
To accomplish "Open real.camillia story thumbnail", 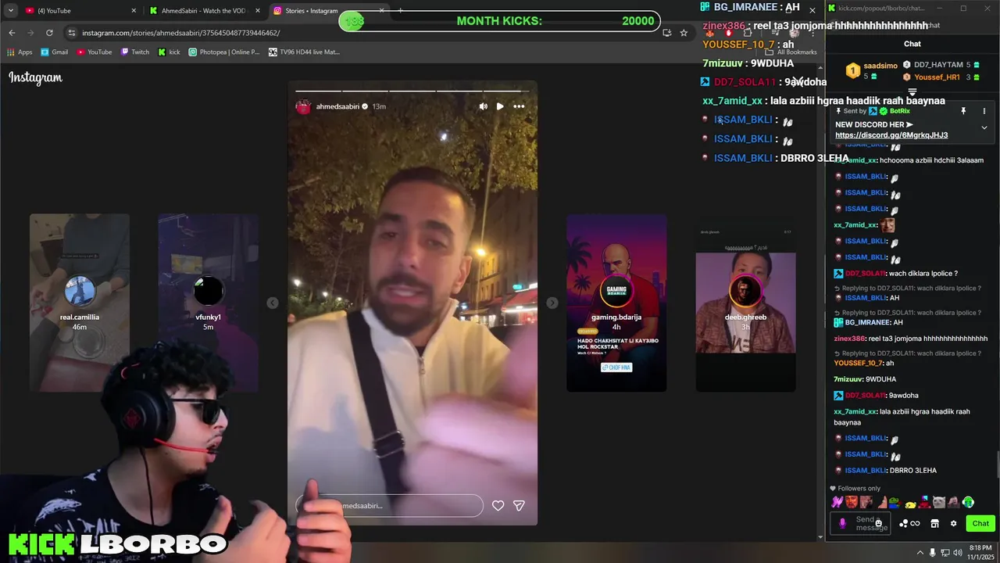I will [x=80, y=303].
